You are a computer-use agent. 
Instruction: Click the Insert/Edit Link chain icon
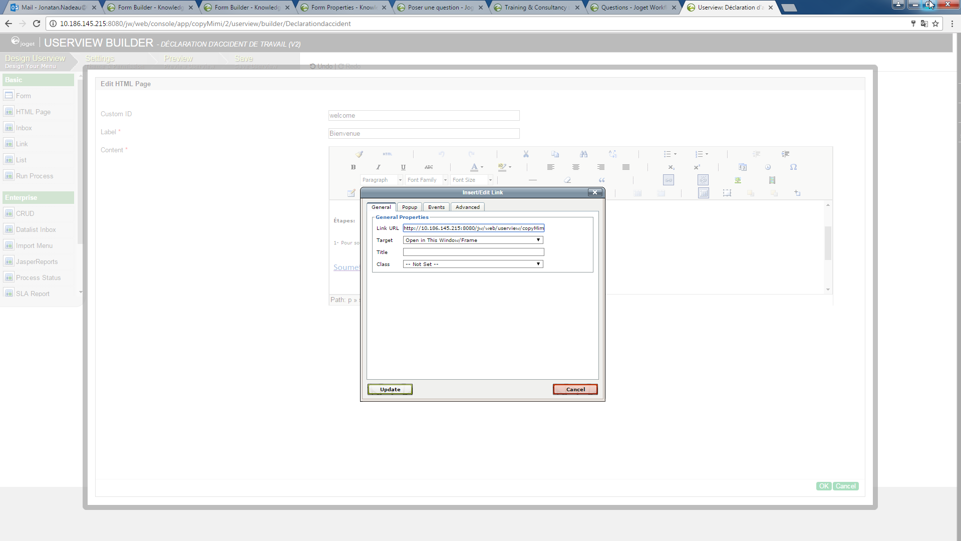(x=669, y=180)
